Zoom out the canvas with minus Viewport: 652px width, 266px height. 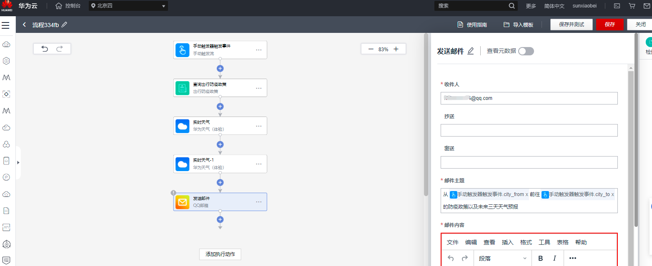tap(371, 49)
